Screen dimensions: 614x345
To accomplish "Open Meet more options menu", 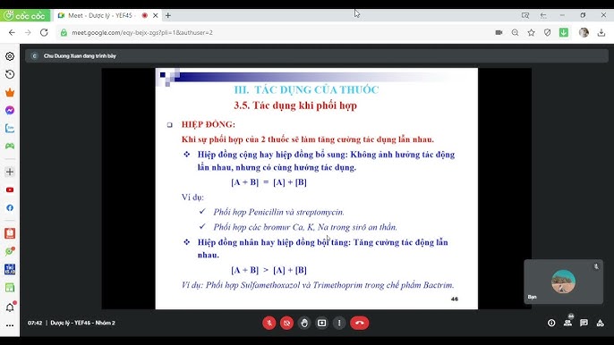I will [x=339, y=323].
